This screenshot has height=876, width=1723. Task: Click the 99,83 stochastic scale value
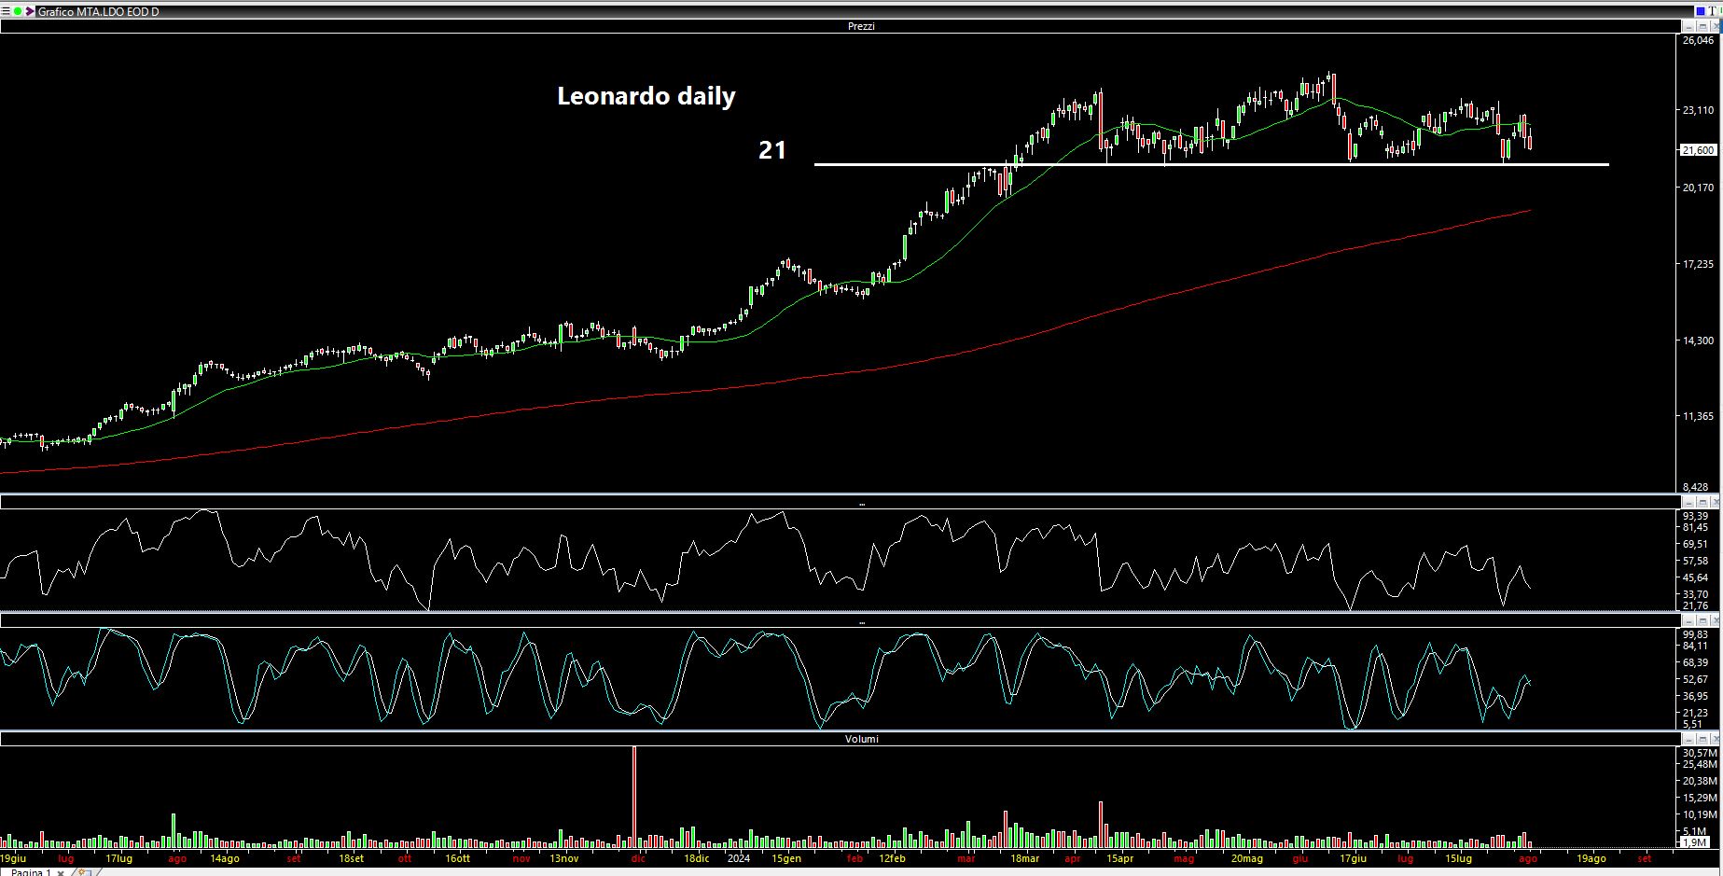point(1696,634)
